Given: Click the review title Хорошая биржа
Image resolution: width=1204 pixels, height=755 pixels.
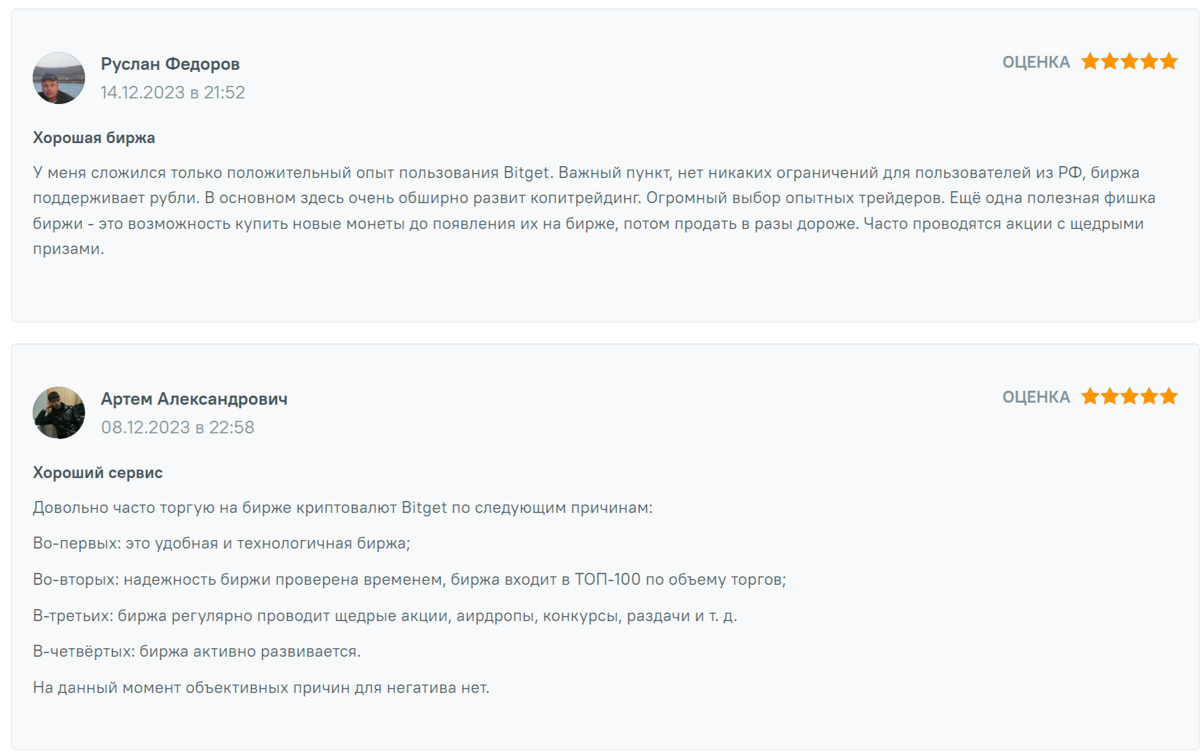Looking at the screenshot, I should [x=94, y=138].
